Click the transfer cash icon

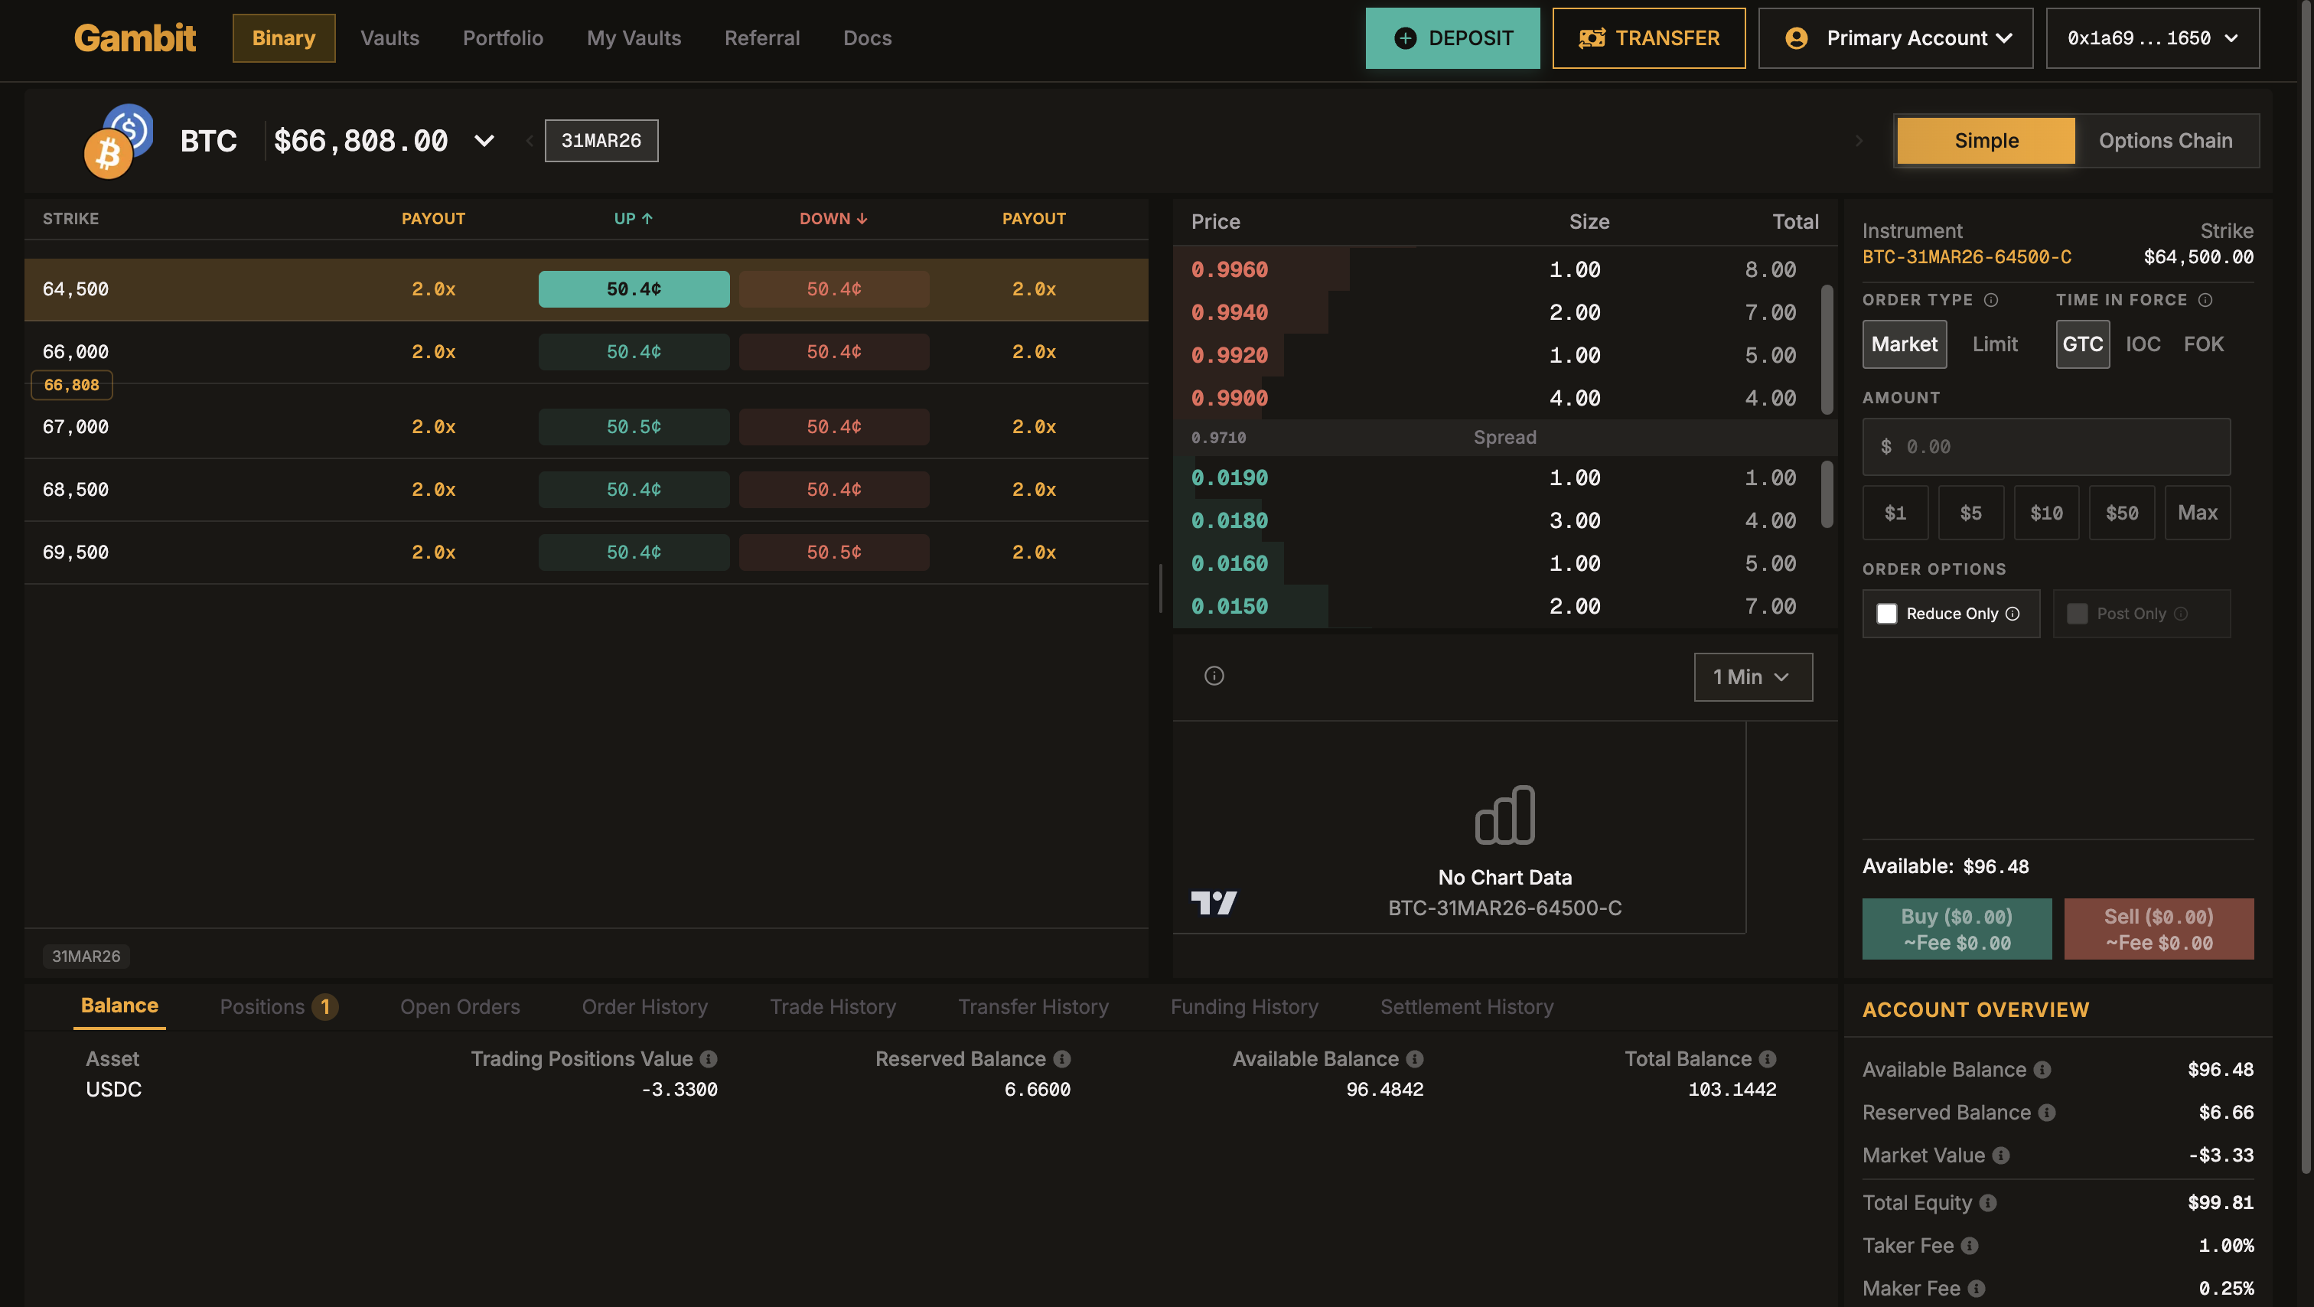point(1592,37)
